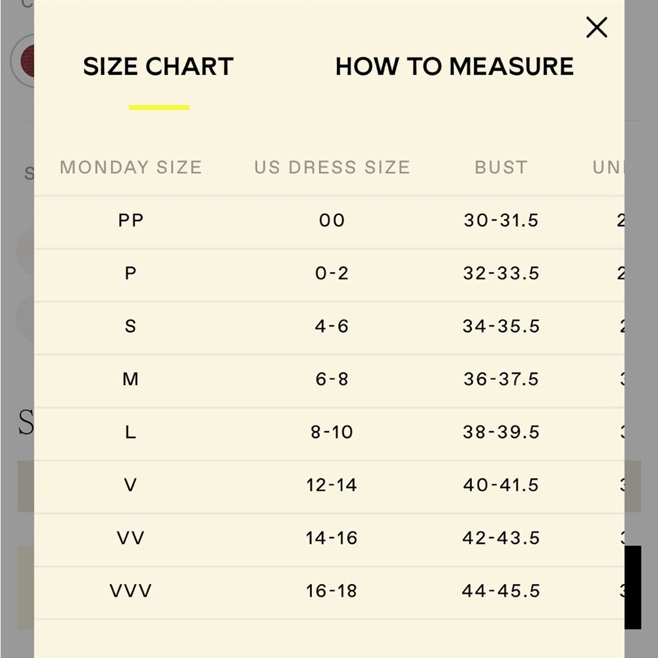The width and height of the screenshot is (658, 658).
Task: Click the 00 US dress size cell
Action: point(332,220)
